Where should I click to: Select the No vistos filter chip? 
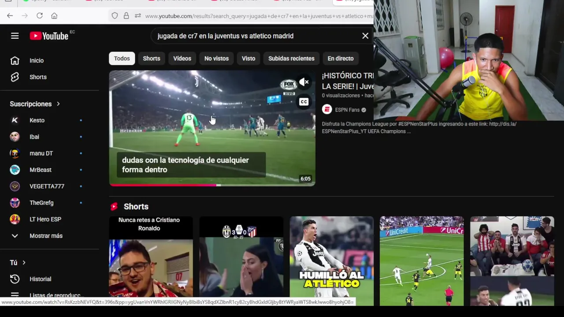[x=216, y=59]
